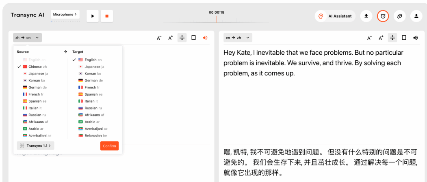Toggle split view in right panel
Viewport: 427px width, 182px height.
392,38
